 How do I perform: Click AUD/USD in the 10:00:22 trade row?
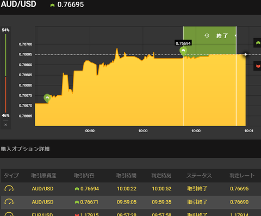42,189
